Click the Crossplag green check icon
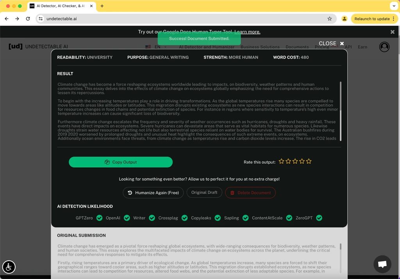 [x=185, y=218]
